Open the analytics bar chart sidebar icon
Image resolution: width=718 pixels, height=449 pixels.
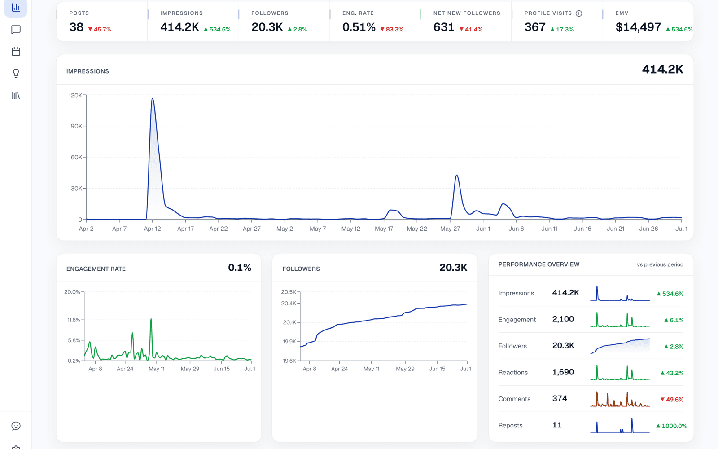pos(16,8)
